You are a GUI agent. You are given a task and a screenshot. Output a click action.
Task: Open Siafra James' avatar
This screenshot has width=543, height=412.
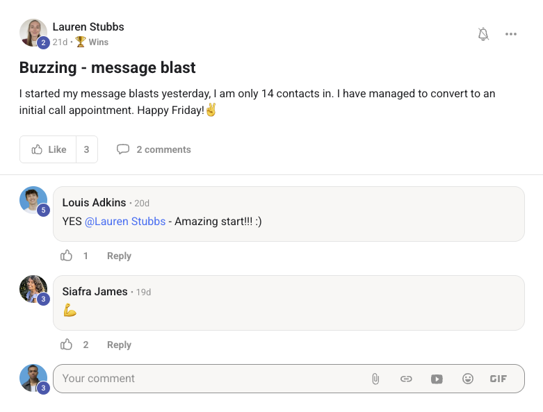(33, 289)
